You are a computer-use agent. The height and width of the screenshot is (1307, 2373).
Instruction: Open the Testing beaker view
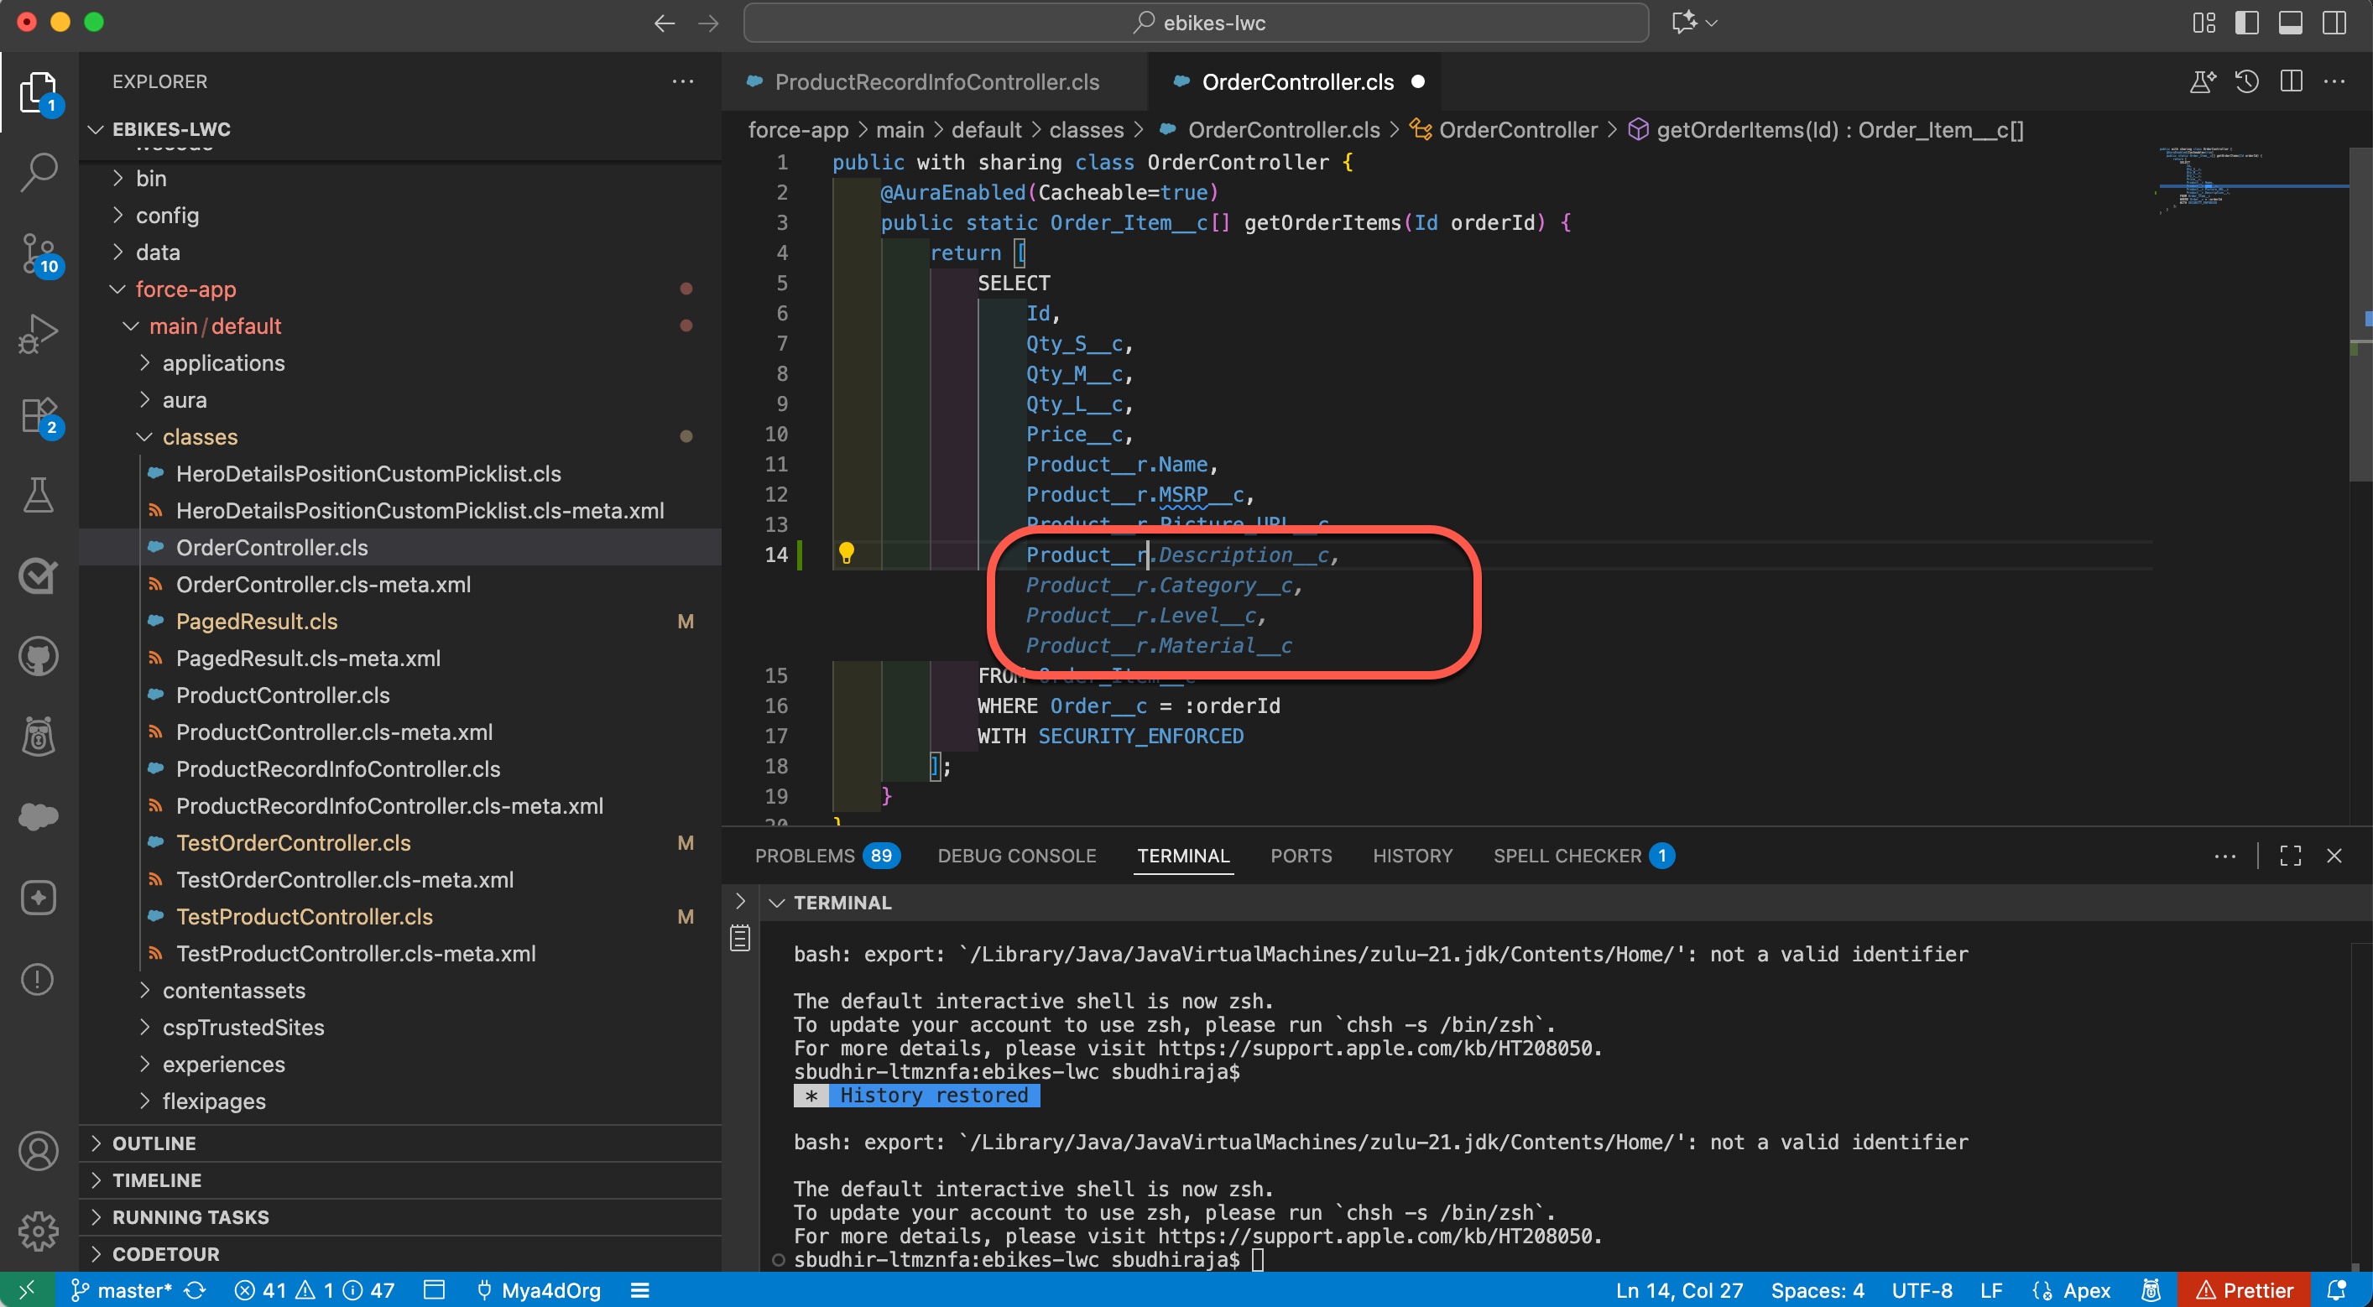click(39, 496)
